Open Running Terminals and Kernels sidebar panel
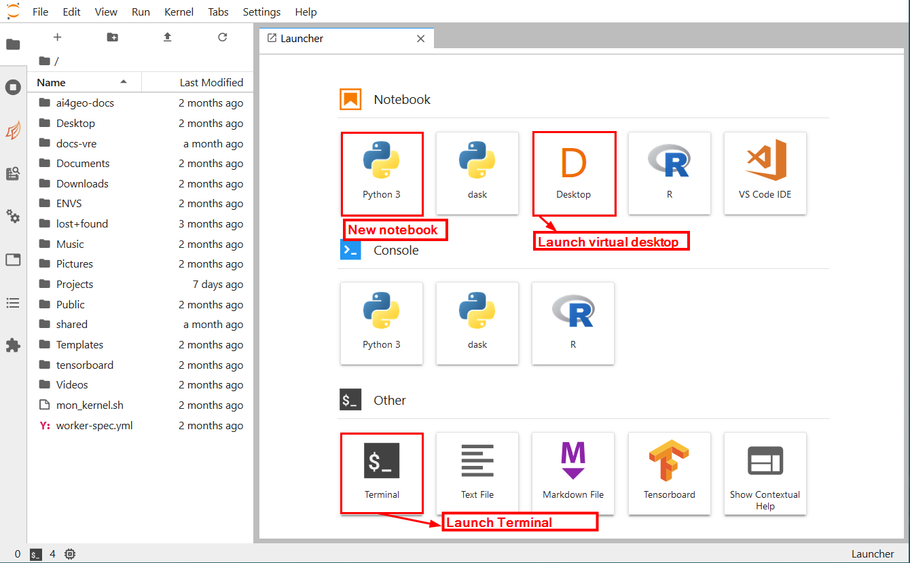 (x=13, y=87)
